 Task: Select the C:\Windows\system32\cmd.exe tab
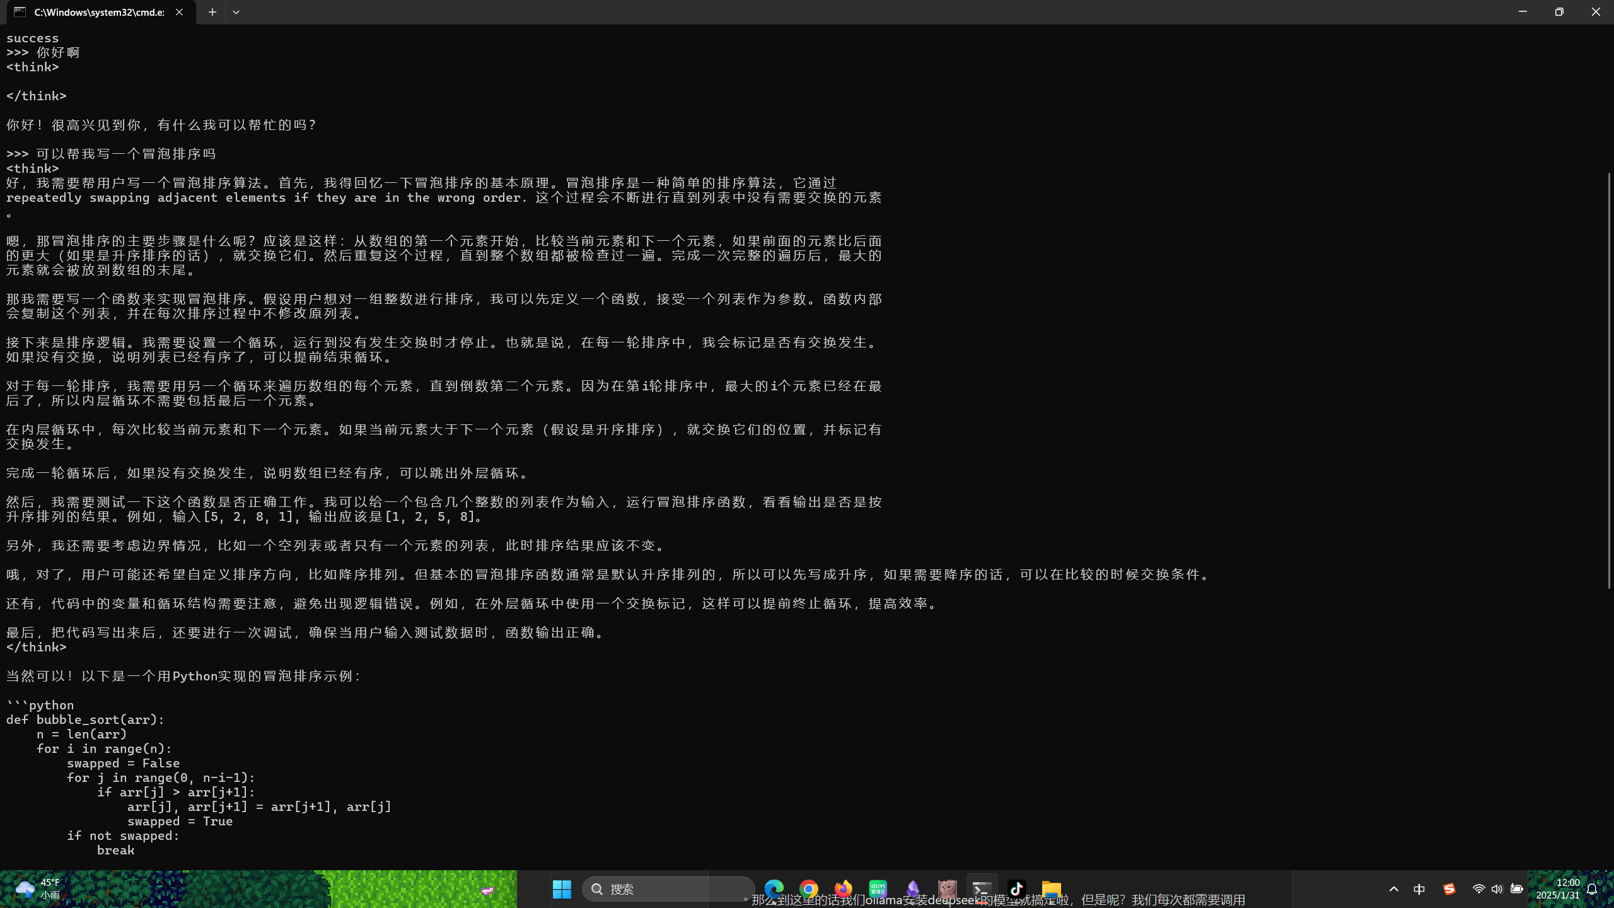pos(95,12)
